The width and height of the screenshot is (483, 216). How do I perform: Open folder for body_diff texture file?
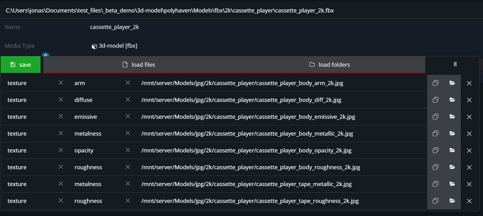click(x=452, y=100)
